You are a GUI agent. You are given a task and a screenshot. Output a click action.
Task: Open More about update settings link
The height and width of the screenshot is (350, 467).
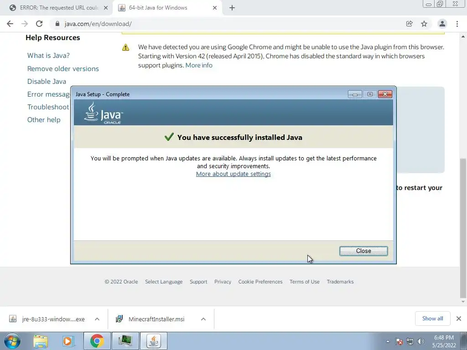(233, 174)
